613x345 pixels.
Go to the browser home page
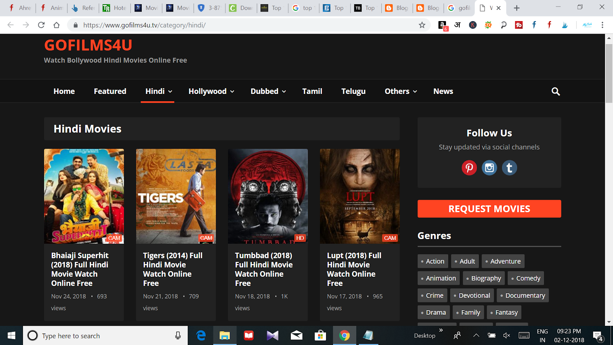tap(57, 25)
